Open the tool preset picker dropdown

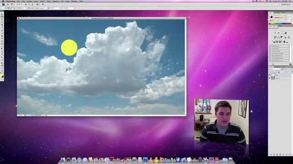click(4, 8)
